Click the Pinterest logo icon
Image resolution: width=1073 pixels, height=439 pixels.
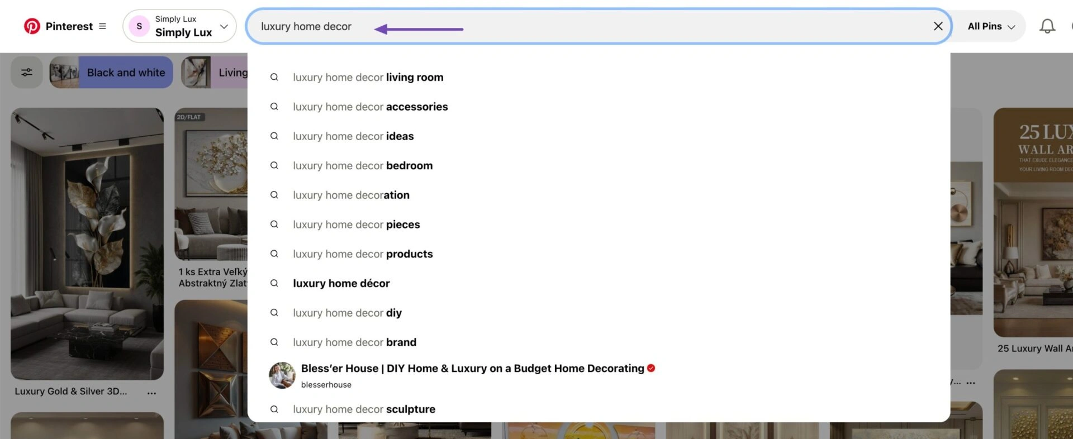coord(32,26)
